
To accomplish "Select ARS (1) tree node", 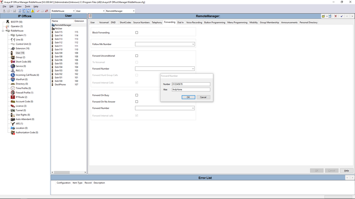I will point(19,124).
